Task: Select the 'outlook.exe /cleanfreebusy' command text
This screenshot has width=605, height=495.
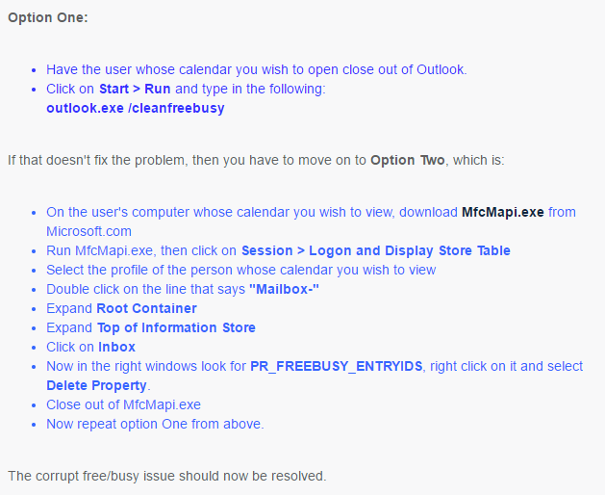Action: click(x=136, y=108)
